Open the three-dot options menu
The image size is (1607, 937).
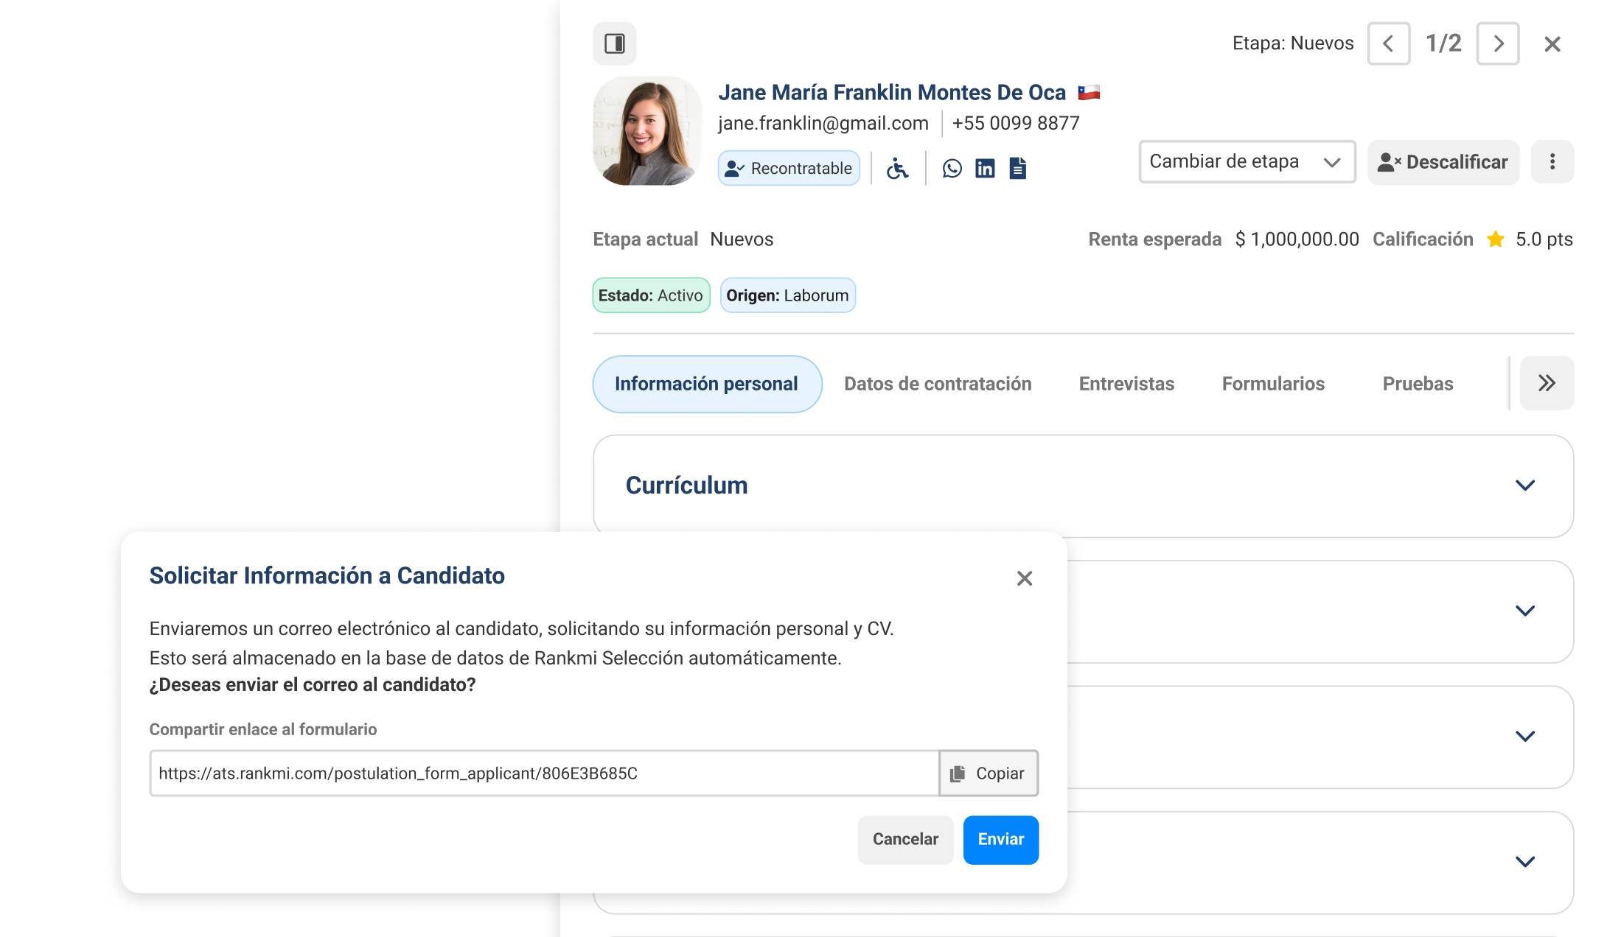coord(1552,161)
